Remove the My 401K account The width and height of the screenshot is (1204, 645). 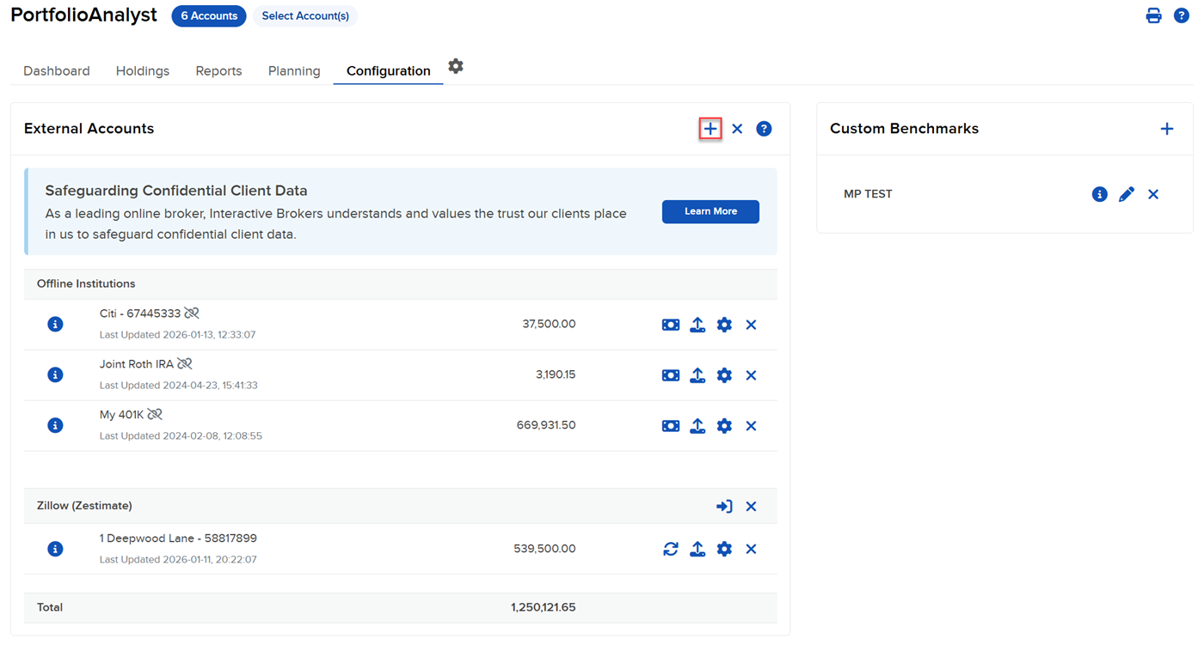coord(751,425)
